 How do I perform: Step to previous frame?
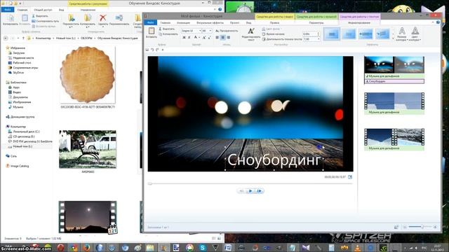241,191
